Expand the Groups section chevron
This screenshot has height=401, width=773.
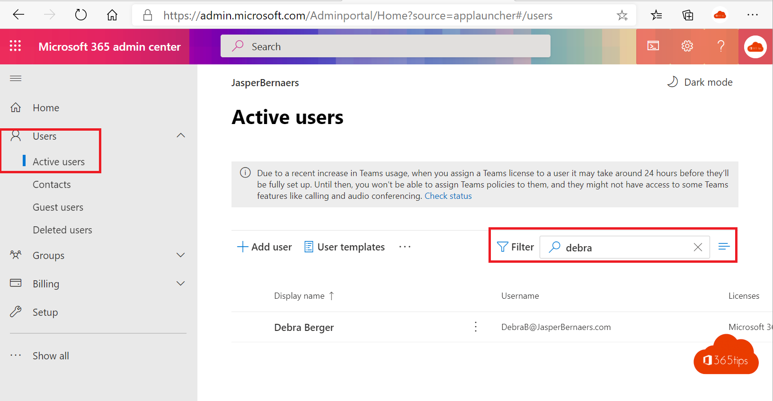pyautogui.click(x=180, y=255)
